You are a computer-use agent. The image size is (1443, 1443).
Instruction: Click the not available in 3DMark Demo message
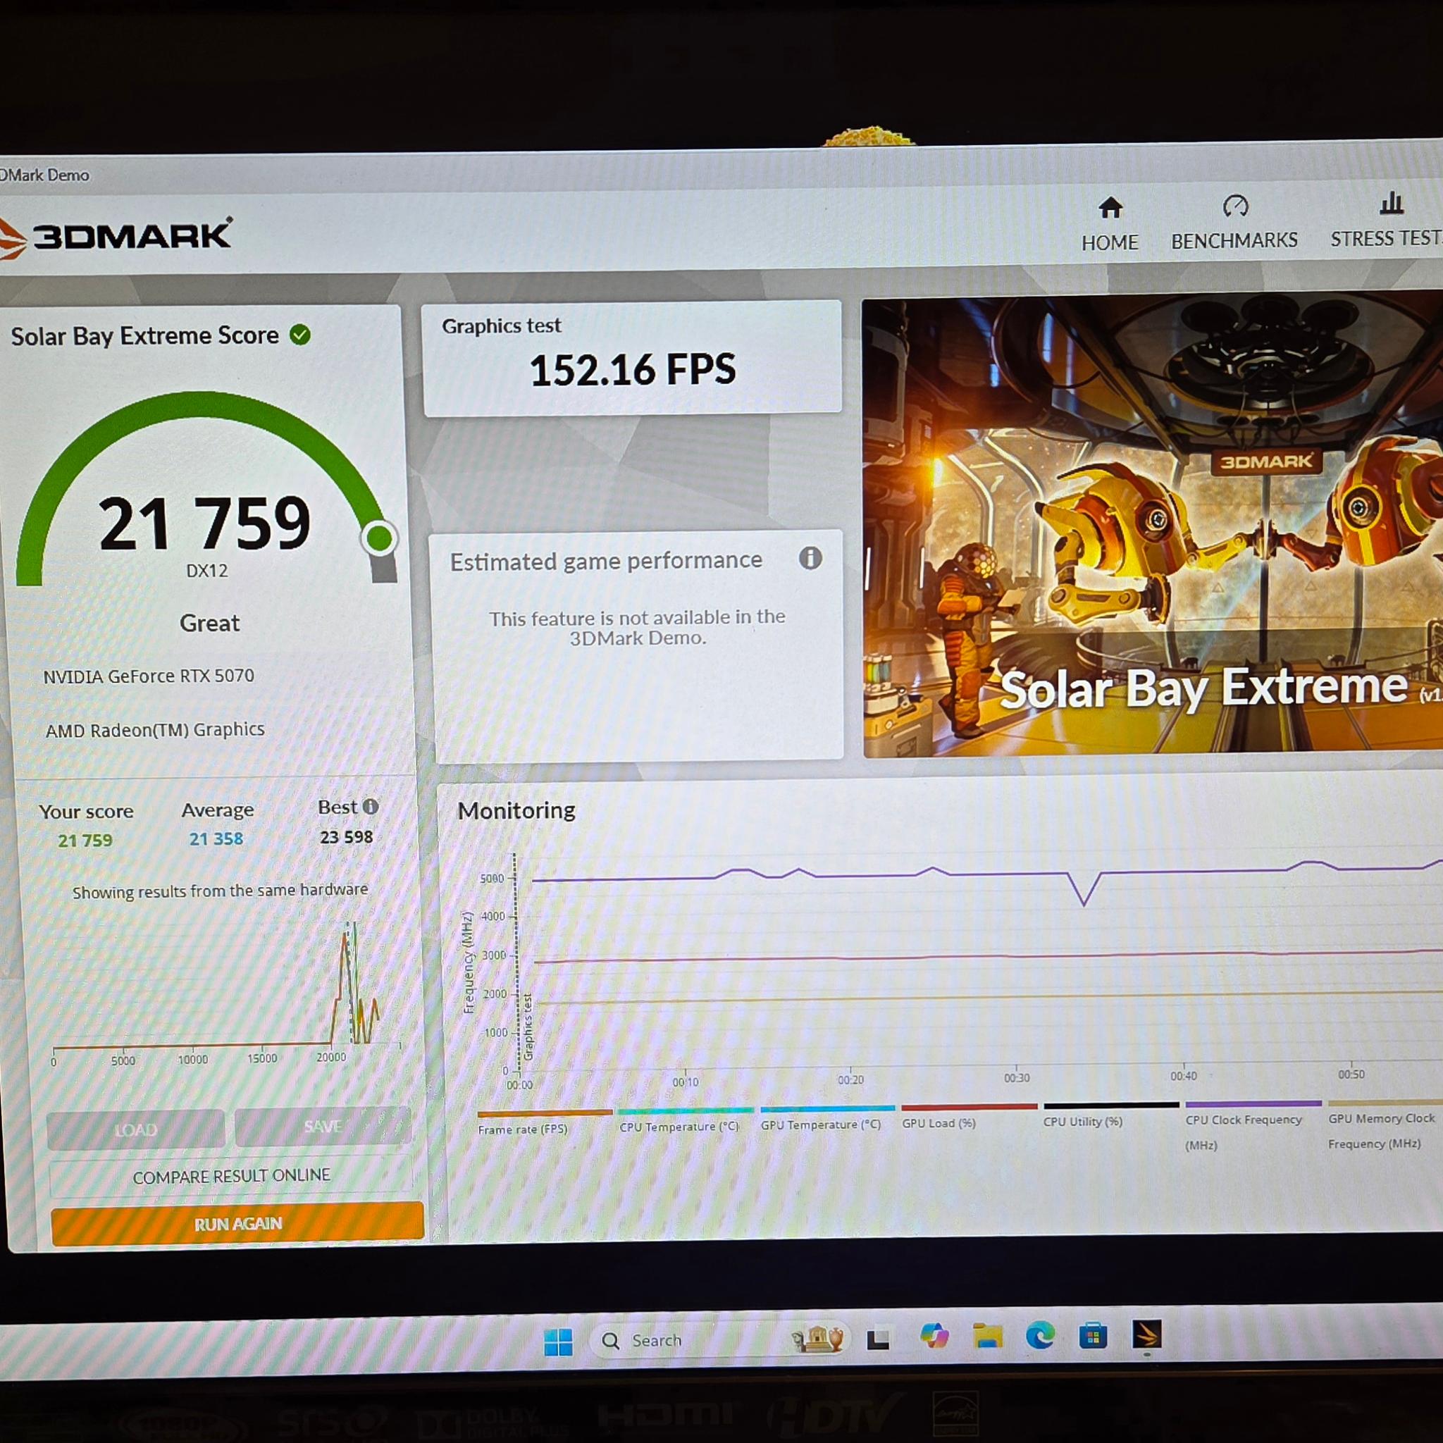[637, 627]
